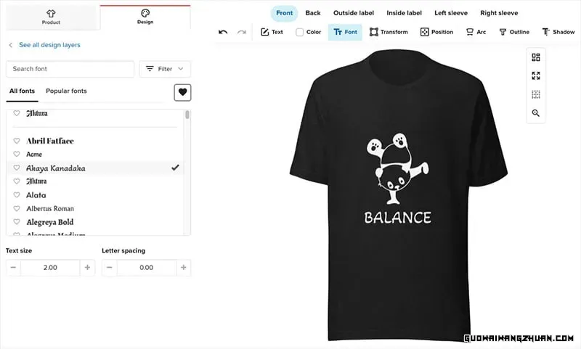Toggle the favorites-only heart button

pyautogui.click(x=183, y=93)
